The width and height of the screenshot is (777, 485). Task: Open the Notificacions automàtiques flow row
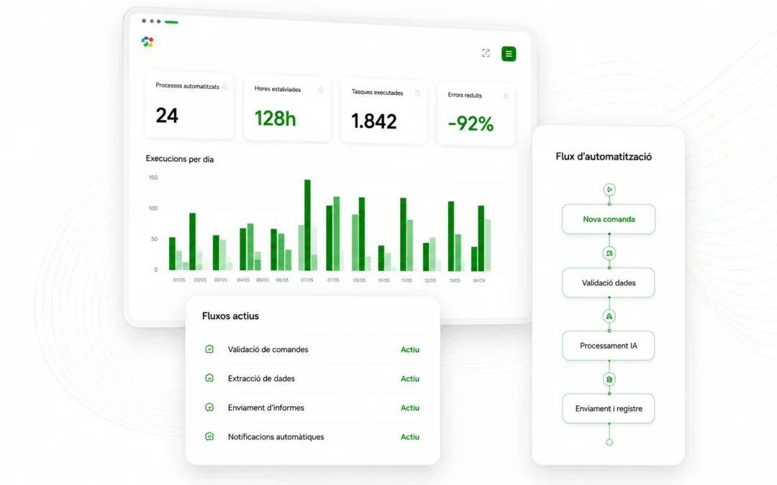tap(312, 437)
